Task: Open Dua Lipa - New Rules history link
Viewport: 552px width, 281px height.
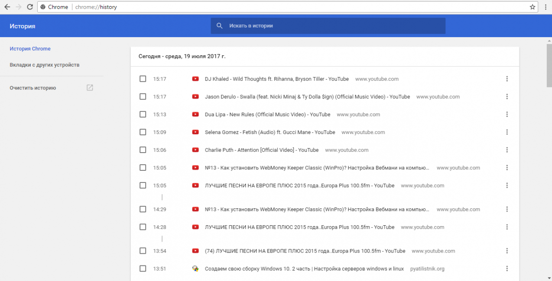Action: point(267,115)
